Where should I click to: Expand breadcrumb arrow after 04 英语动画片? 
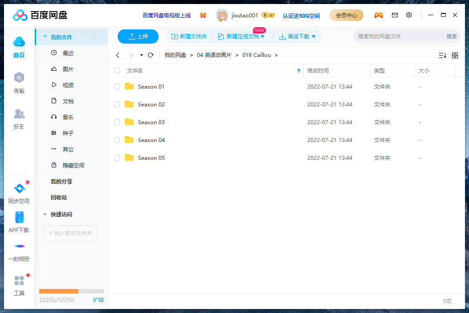click(x=237, y=55)
